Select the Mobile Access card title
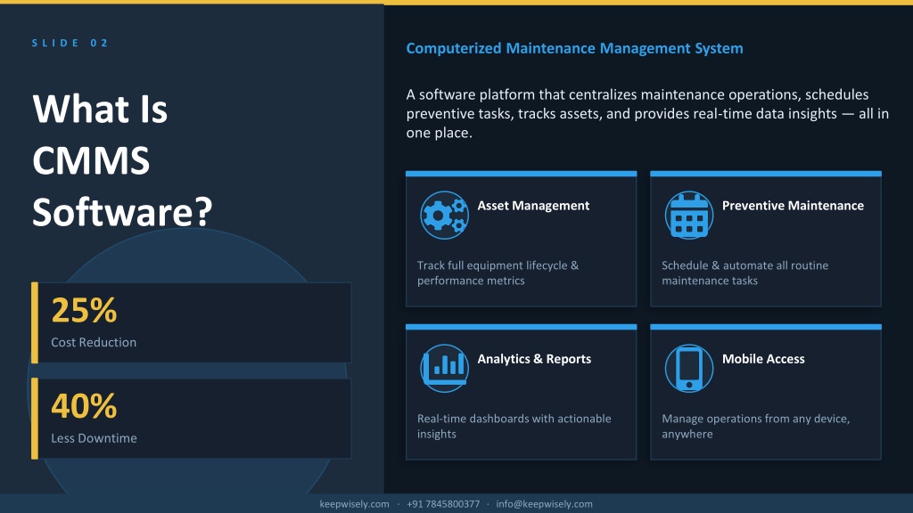Viewport: 913px width, 513px height. (763, 359)
